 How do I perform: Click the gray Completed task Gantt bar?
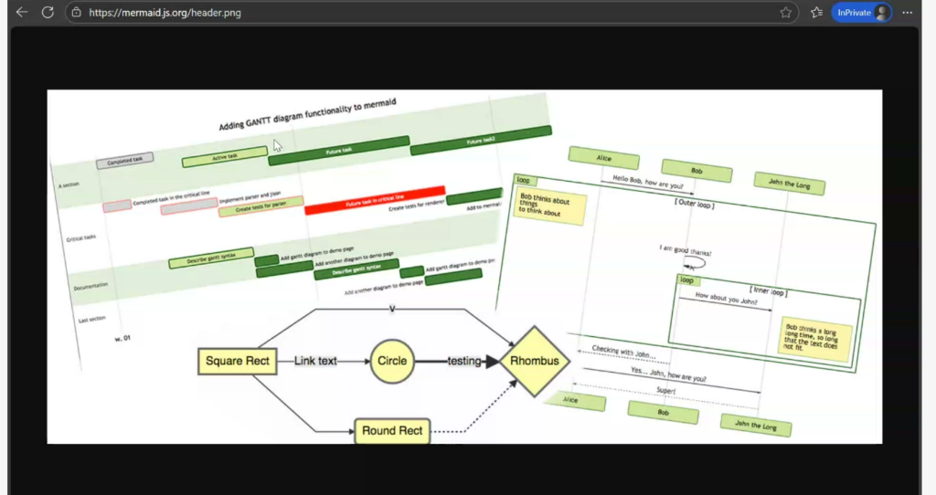(125, 161)
